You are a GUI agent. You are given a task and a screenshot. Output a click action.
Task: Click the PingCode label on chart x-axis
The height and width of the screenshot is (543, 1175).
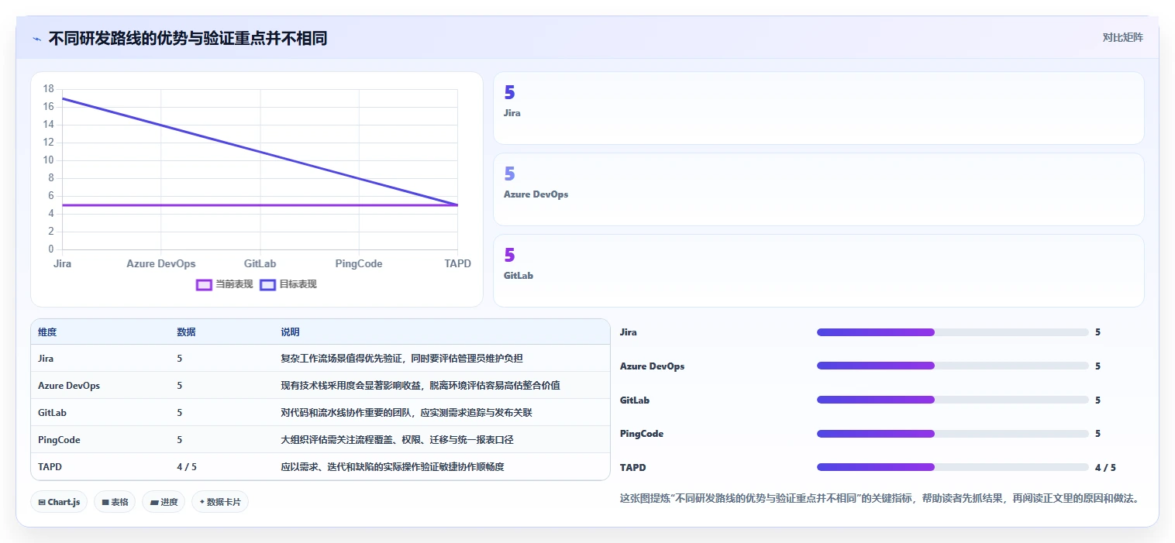tap(359, 263)
